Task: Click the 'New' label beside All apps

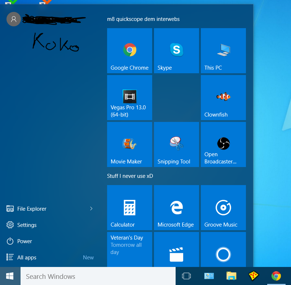Action: point(88,258)
